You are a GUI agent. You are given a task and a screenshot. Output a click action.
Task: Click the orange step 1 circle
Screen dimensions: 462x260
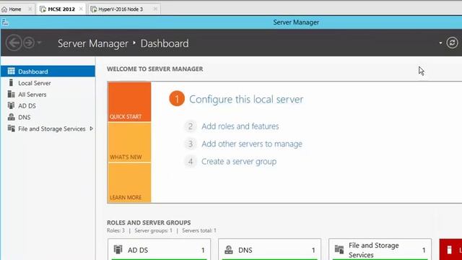pyautogui.click(x=177, y=99)
